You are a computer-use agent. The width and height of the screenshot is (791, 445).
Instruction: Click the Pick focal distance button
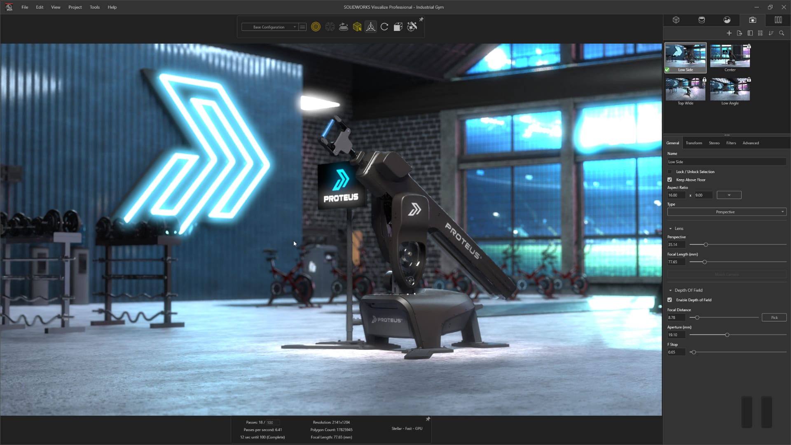[x=774, y=318]
